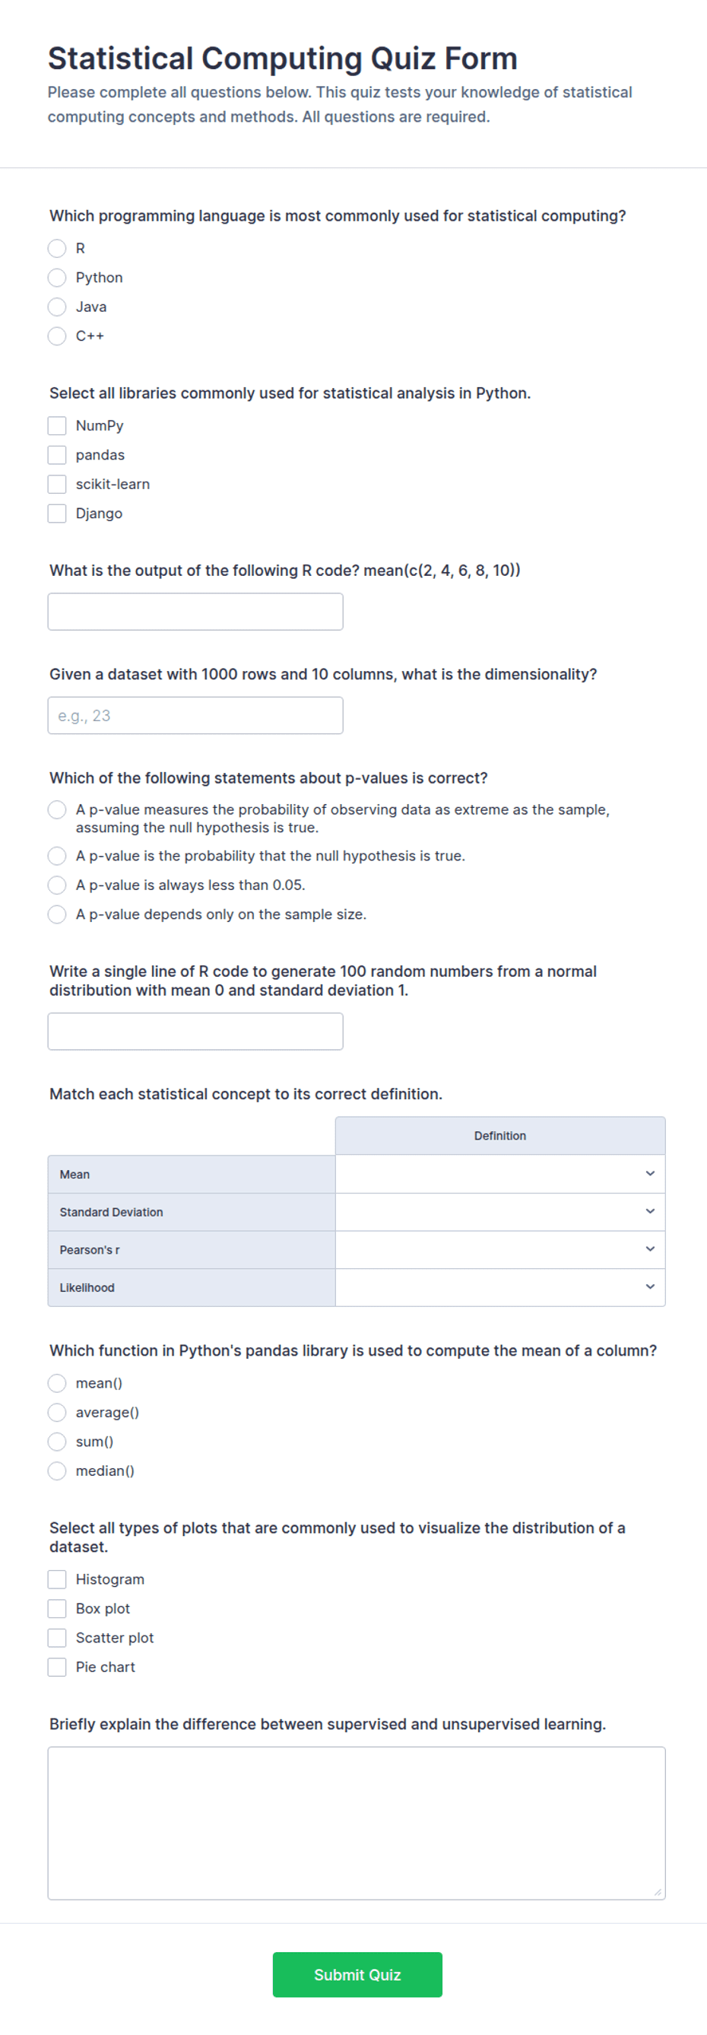Screen dimensions: 707x2035
Task: Click the R mean output answer field
Action: [x=195, y=612]
